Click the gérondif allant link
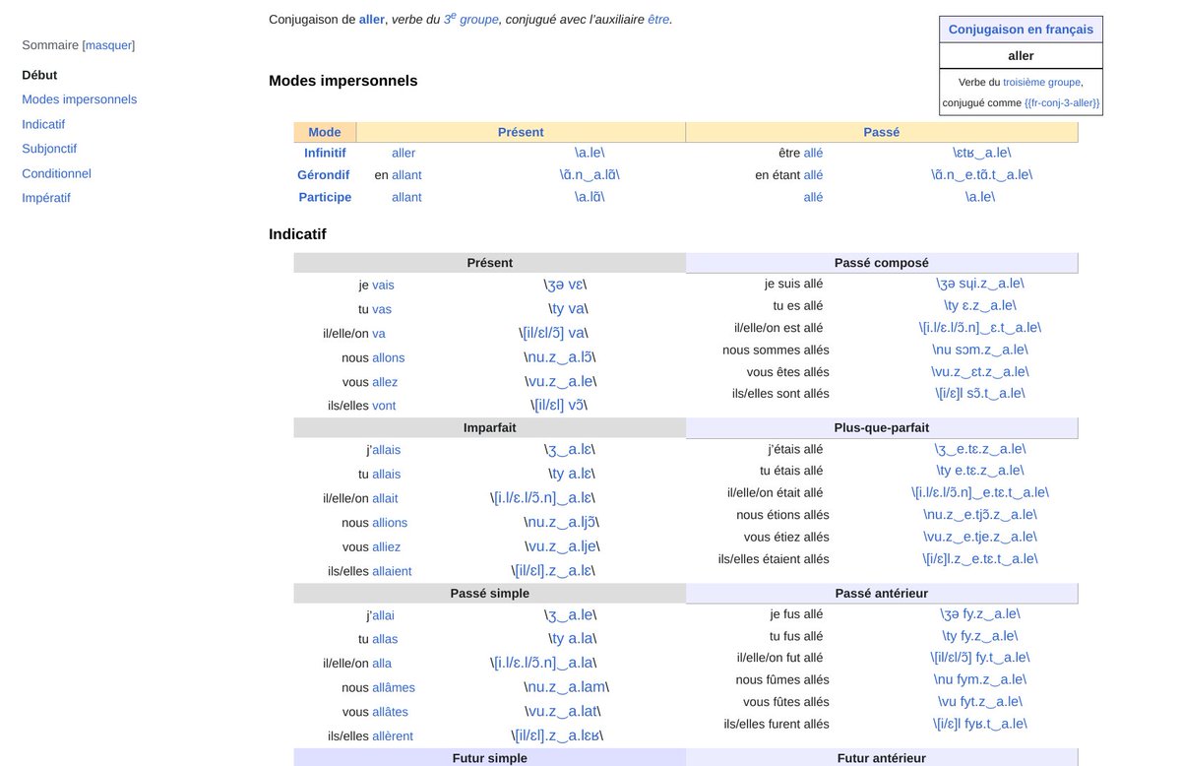 pyautogui.click(x=406, y=174)
